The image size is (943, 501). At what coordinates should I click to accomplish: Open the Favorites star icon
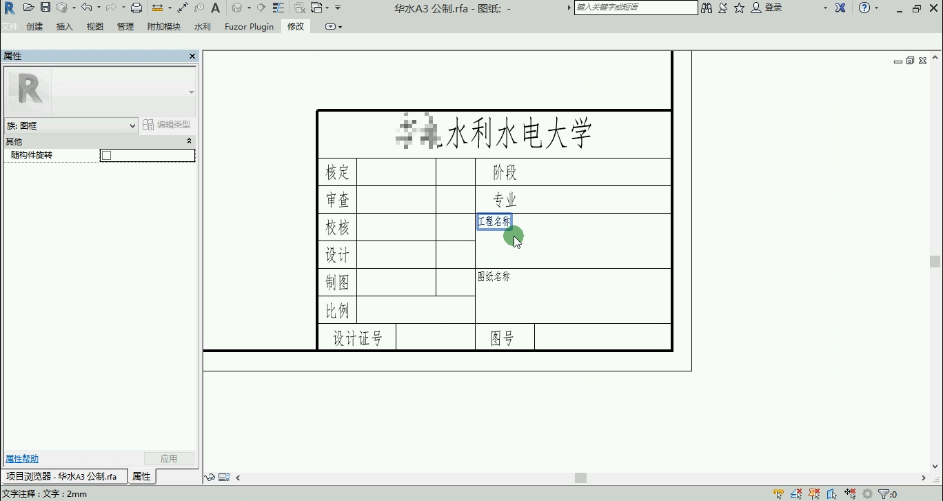pyautogui.click(x=739, y=8)
